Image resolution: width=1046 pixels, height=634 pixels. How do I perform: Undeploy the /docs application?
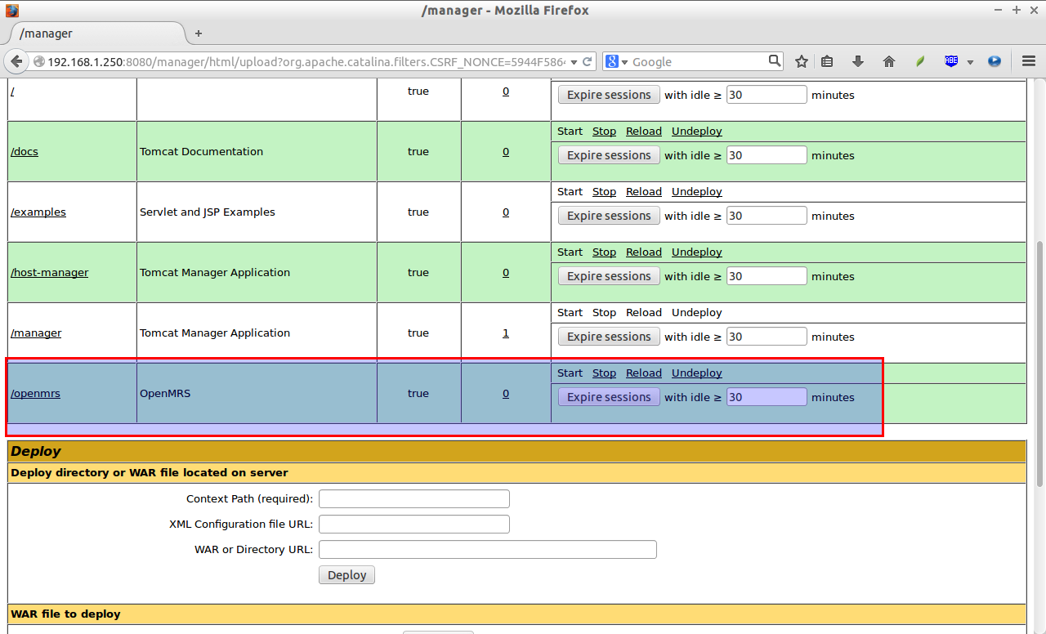point(697,132)
